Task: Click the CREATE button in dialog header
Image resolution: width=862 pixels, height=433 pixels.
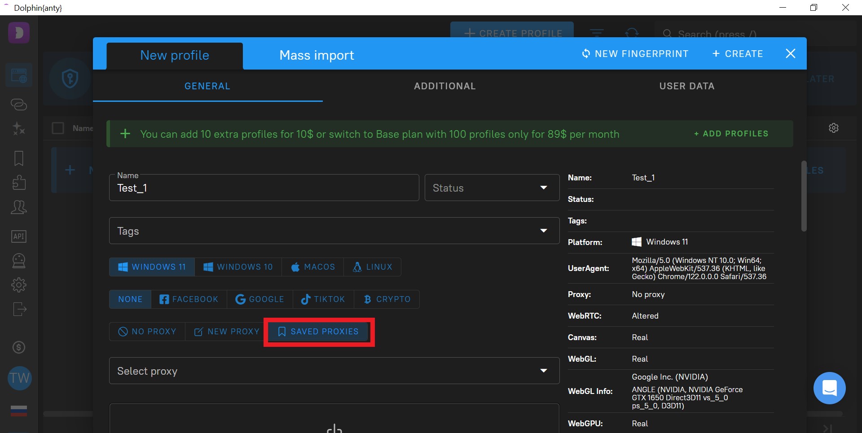Action: 738,54
